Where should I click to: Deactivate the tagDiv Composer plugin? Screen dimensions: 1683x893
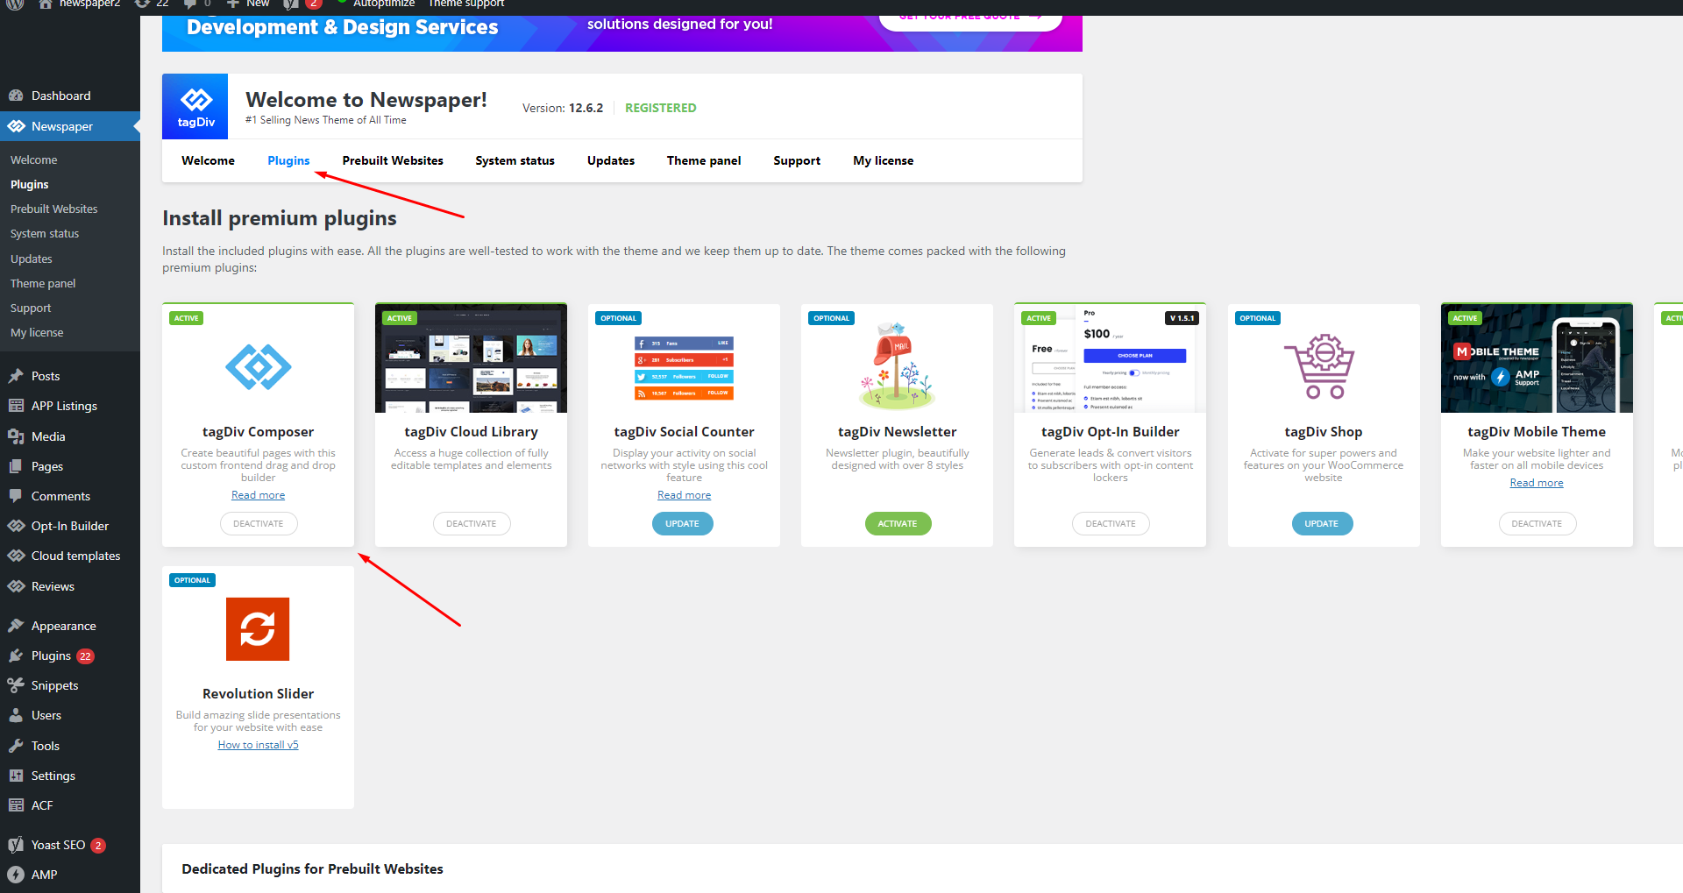[x=259, y=523]
